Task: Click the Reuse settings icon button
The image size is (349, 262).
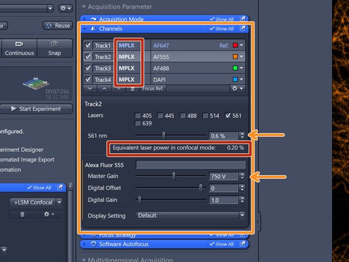Action: tap(57, 25)
